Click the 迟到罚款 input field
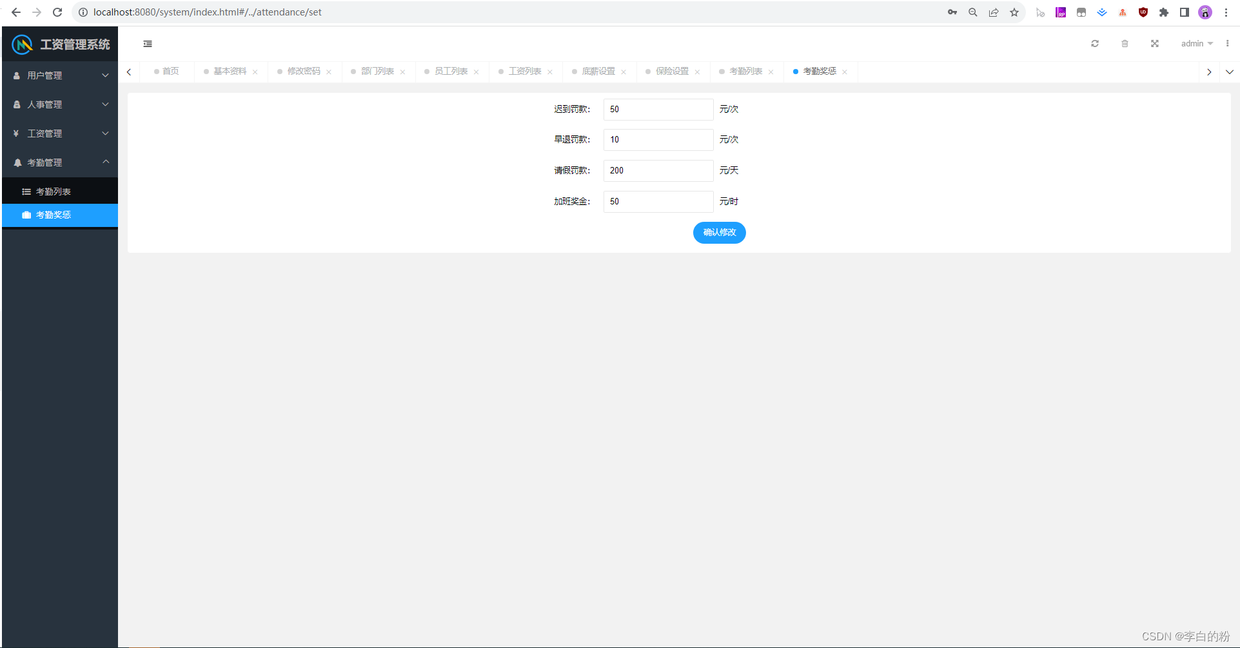Viewport: 1240px width, 648px height. coord(658,110)
